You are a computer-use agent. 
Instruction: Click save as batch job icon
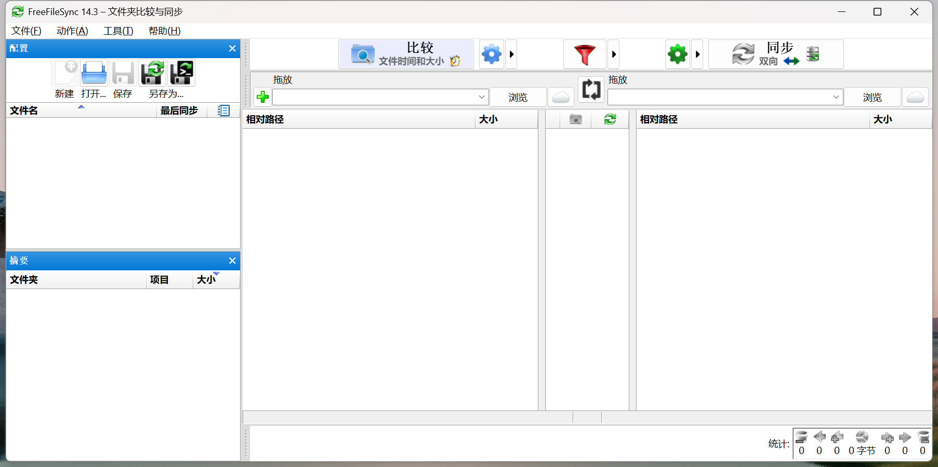(x=181, y=73)
